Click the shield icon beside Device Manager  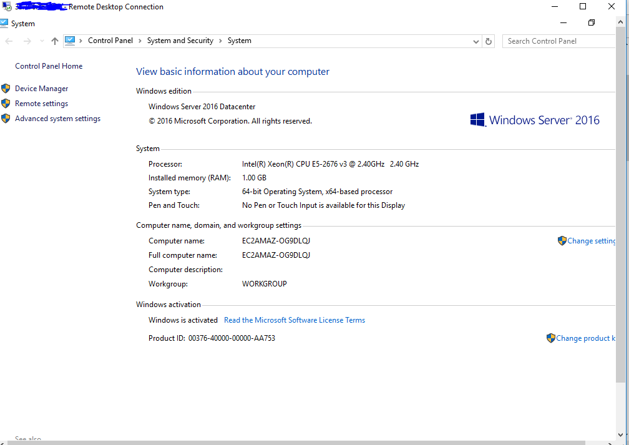coord(6,89)
